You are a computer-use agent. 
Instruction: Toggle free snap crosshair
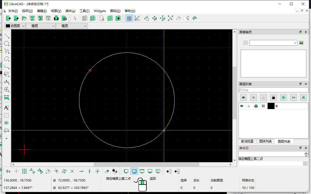pyautogui.click(x=16, y=171)
